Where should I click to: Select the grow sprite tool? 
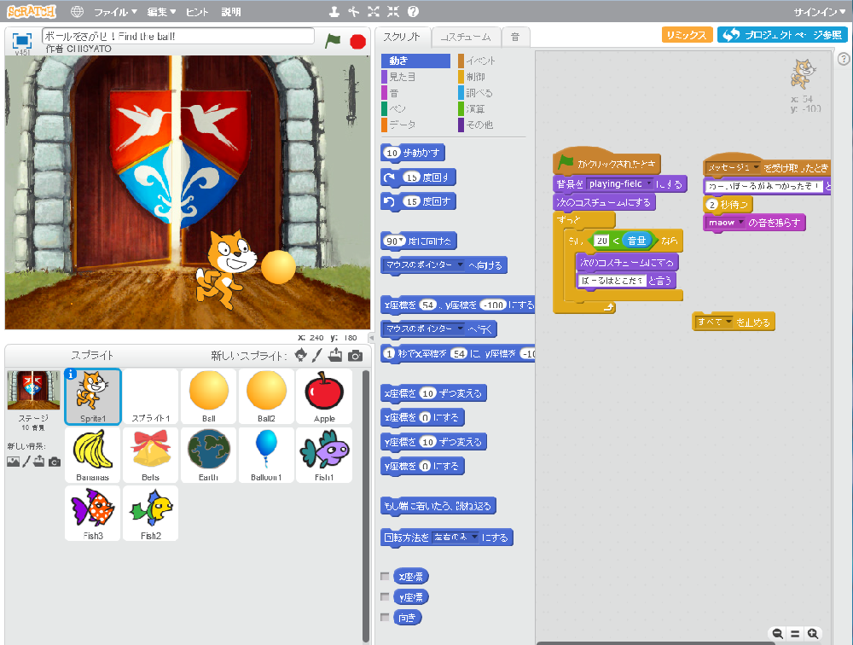pyautogui.click(x=374, y=11)
